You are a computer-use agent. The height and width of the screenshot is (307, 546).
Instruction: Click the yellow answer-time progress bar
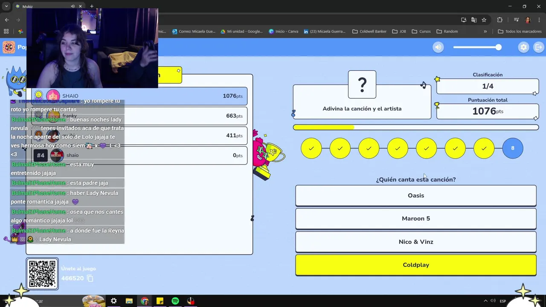tap(416, 127)
